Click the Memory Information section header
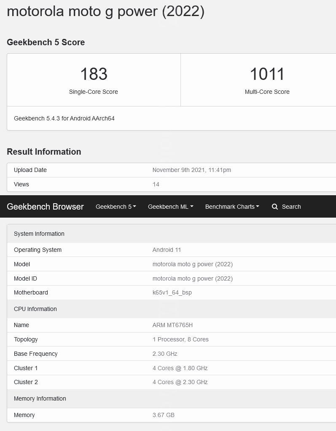The image size is (336, 431). point(40,399)
